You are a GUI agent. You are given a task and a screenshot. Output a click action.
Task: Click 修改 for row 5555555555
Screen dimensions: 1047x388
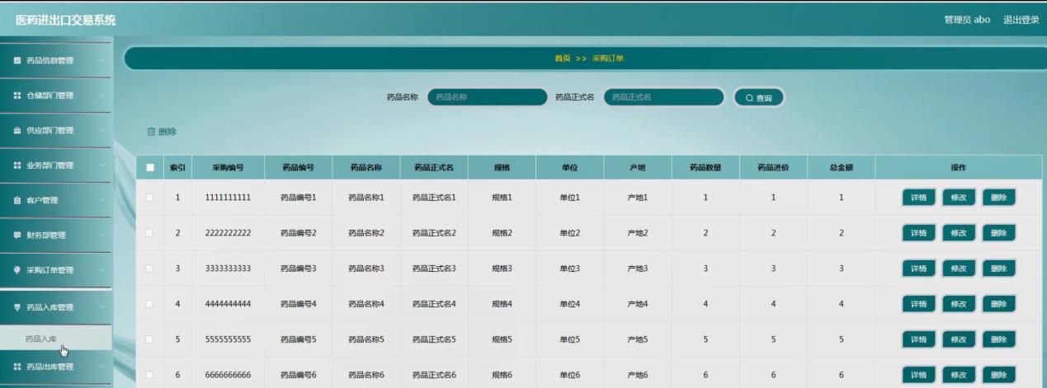click(x=959, y=339)
